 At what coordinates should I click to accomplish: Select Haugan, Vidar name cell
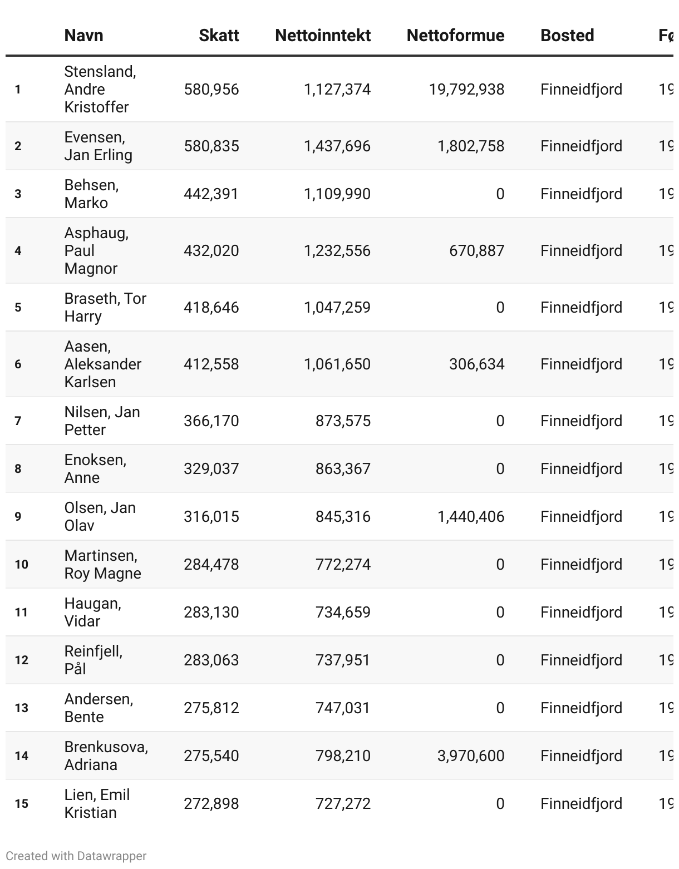point(92,612)
